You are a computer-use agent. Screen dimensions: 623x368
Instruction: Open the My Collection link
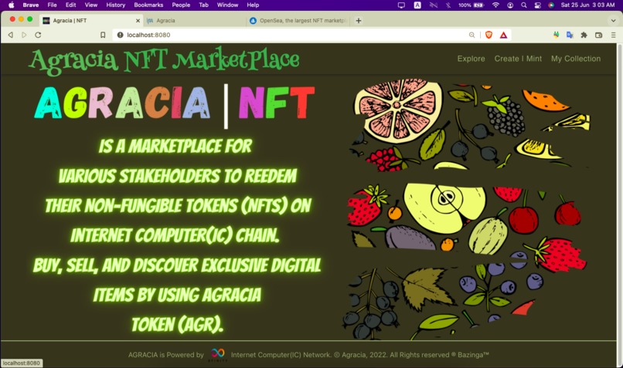click(576, 59)
